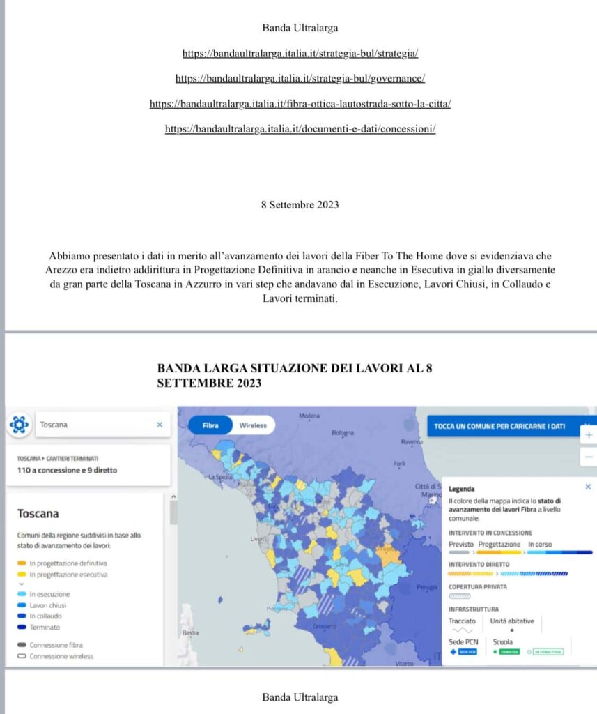Click the Ravenna label on the map
Viewport: 597px width, 714px height.
click(412, 441)
